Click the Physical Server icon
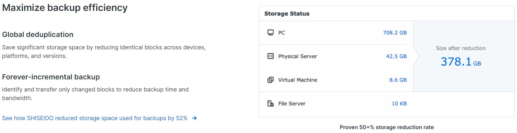This screenshot has height=133, width=517. pyautogui.click(x=270, y=56)
